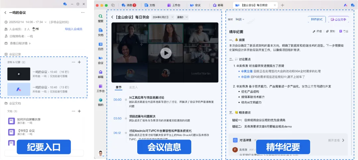Open the template dropdown above 精华纪要
Viewport: 358px width, 160px height.
[240, 20]
